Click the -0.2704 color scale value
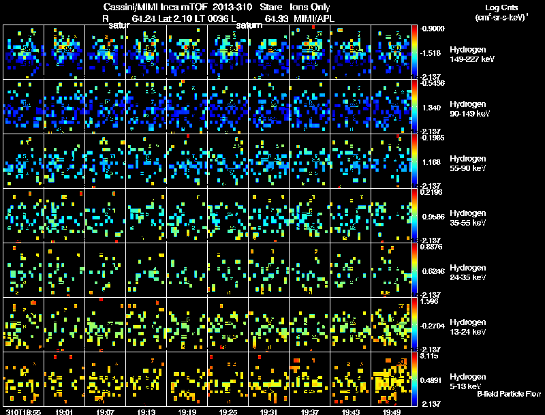The image size is (545, 415). 433,326
